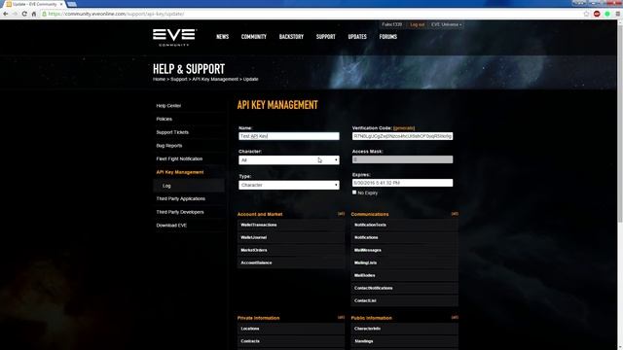Image resolution: width=623 pixels, height=350 pixels.
Task: Open the Log sub-item in the sidebar
Action: click(166, 186)
